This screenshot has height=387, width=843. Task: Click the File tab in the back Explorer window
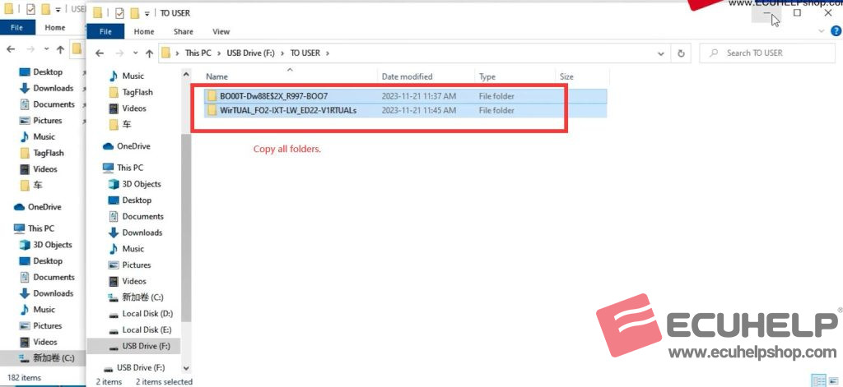16,27
